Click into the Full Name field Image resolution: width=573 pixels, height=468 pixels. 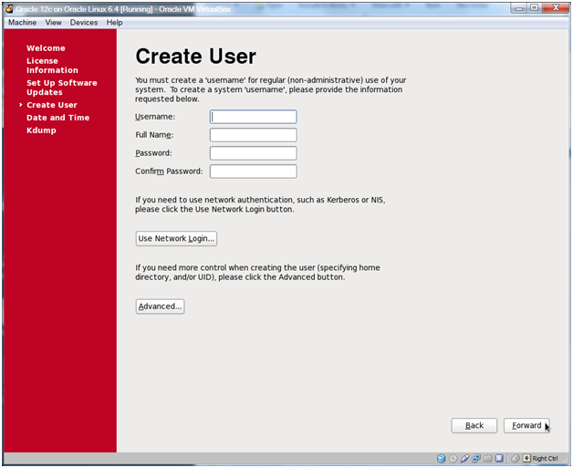253,135
